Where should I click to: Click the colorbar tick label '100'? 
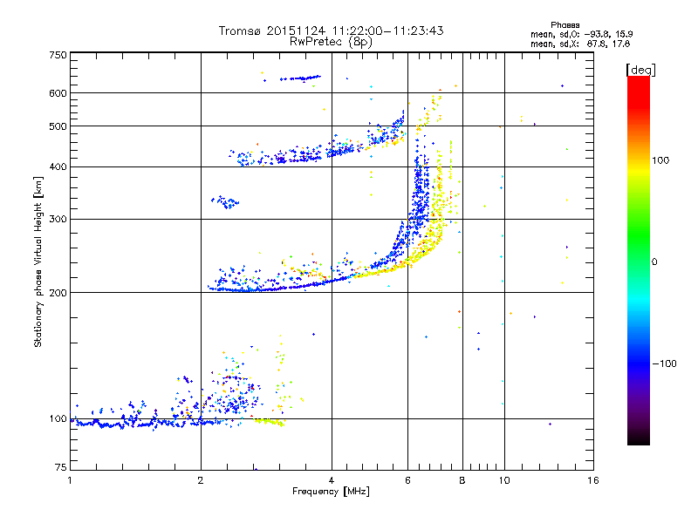point(660,160)
